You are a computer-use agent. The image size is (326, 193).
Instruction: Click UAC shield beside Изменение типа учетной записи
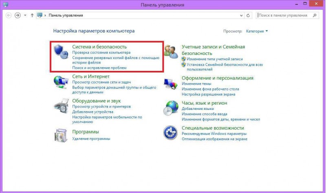coord(184,59)
